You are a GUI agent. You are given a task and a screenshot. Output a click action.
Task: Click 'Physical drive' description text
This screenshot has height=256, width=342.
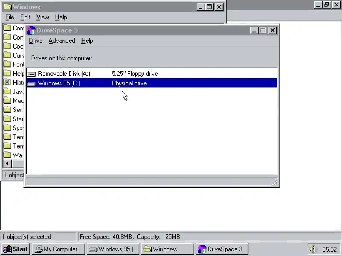(x=130, y=83)
